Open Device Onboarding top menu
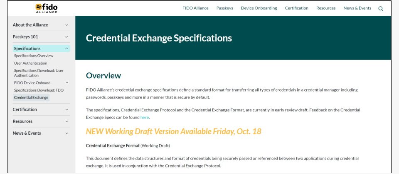The image size is (399, 174). (259, 8)
